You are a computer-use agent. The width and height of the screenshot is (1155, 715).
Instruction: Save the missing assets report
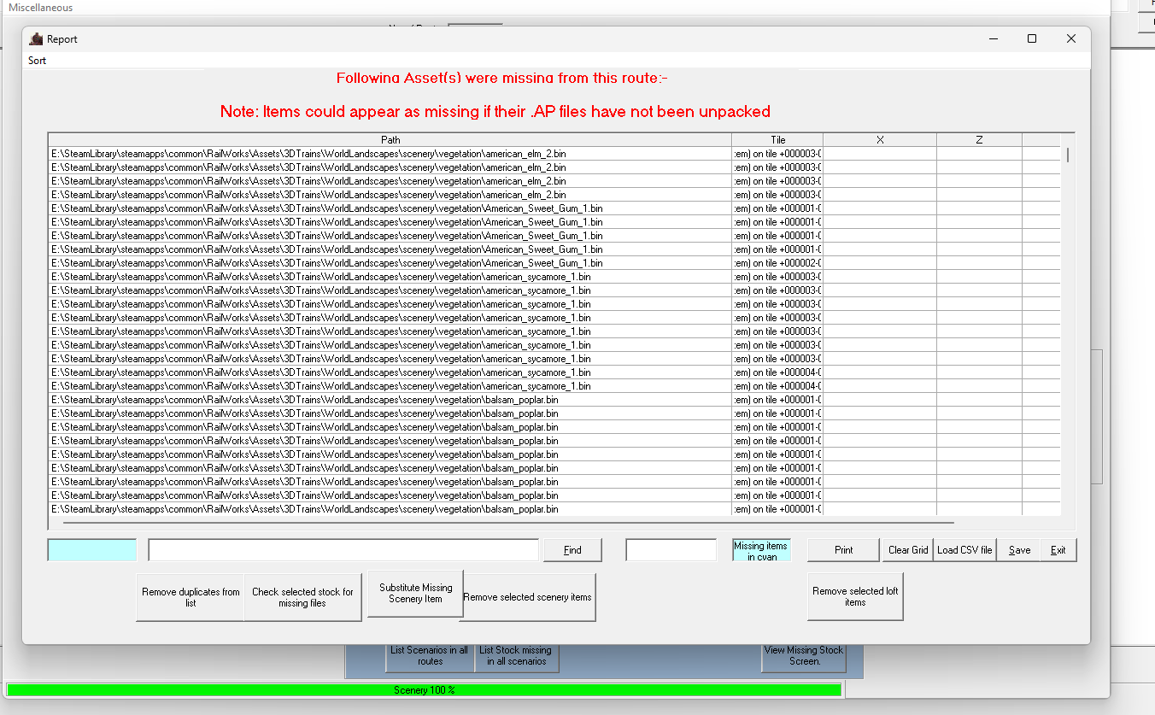click(x=1019, y=550)
